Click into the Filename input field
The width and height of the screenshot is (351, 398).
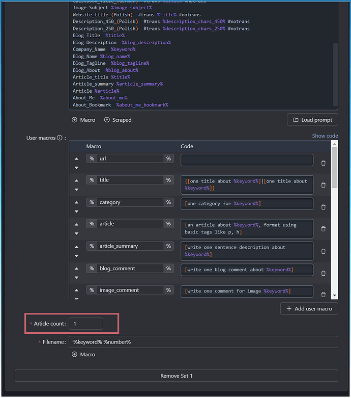pyautogui.click(x=203, y=342)
